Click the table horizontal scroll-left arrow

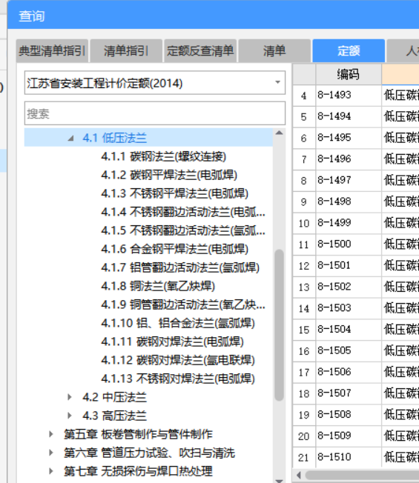click(298, 475)
